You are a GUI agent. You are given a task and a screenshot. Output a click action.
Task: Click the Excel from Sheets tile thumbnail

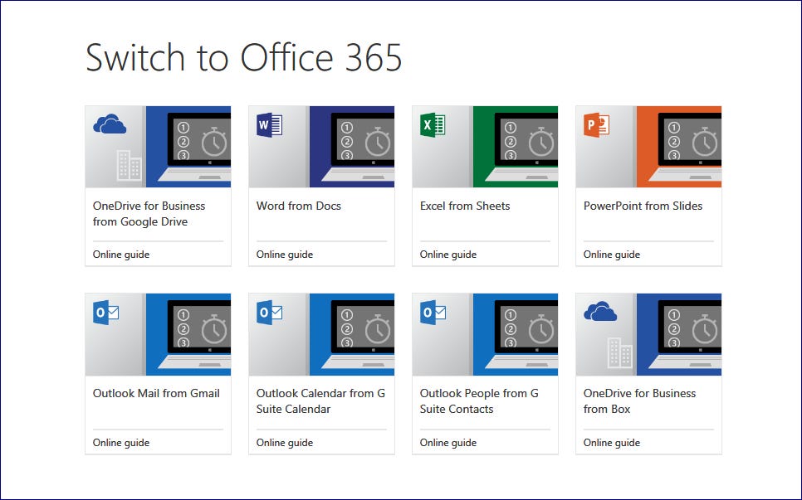tap(485, 146)
